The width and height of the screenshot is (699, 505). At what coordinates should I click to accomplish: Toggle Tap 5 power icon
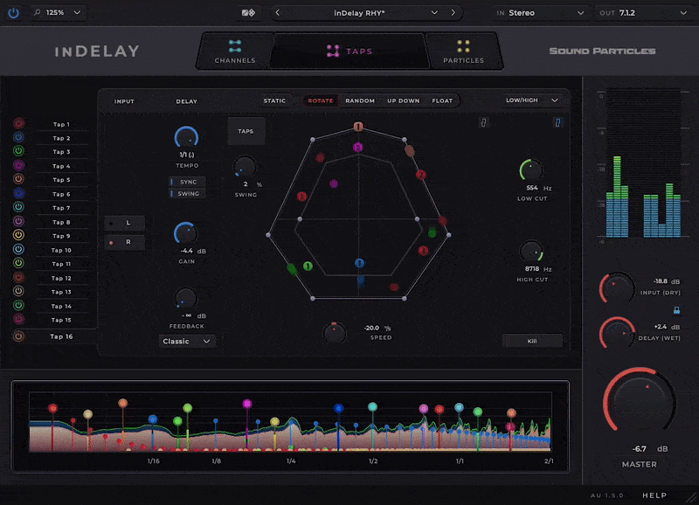coord(18,179)
